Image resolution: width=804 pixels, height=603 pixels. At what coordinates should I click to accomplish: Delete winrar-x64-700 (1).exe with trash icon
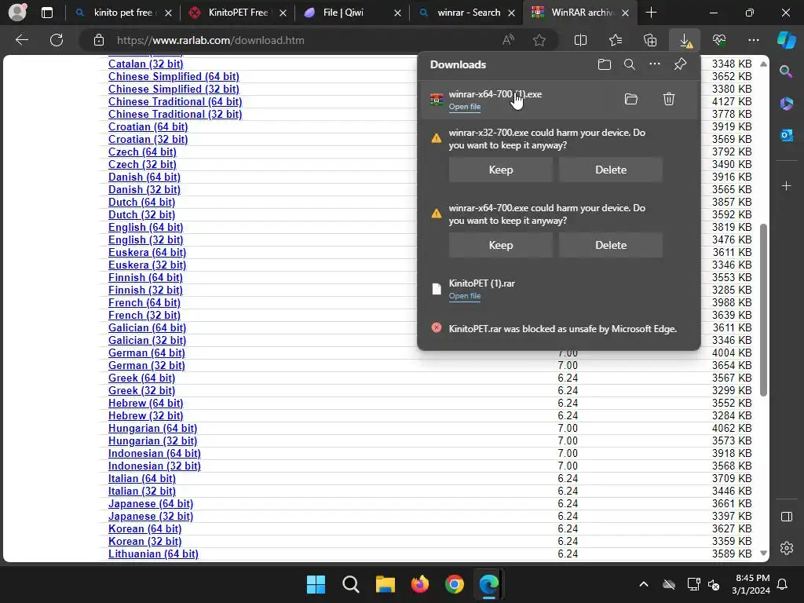(x=669, y=99)
